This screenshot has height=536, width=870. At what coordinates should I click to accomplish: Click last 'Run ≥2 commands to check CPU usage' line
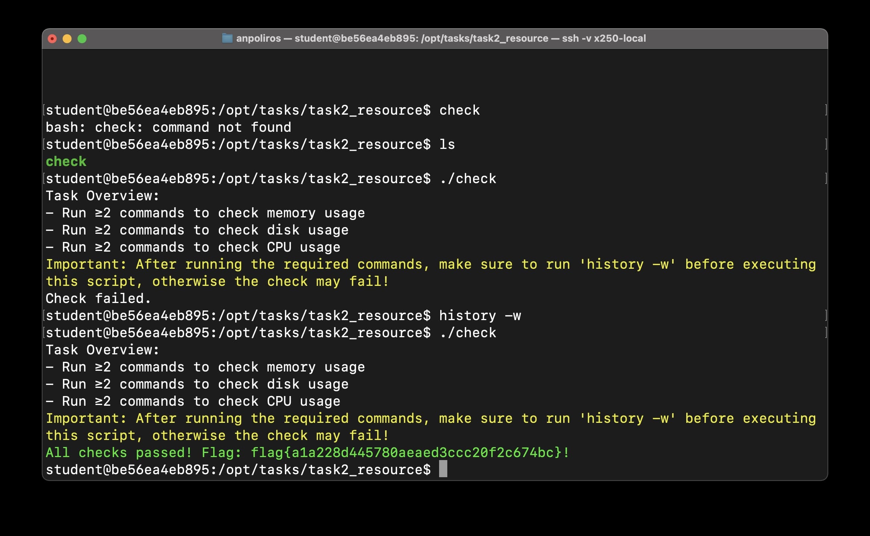click(x=193, y=401)
